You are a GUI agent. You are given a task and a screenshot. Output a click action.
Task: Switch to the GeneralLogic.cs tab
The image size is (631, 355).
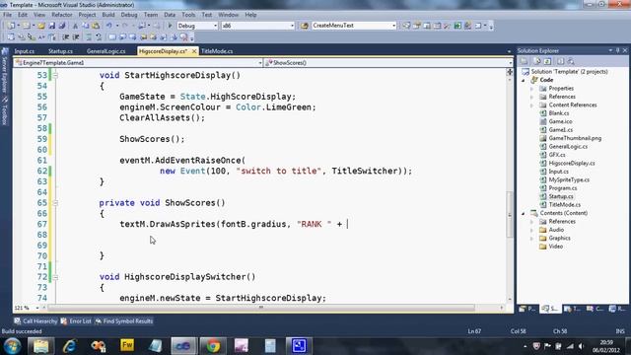coord(105,51)
